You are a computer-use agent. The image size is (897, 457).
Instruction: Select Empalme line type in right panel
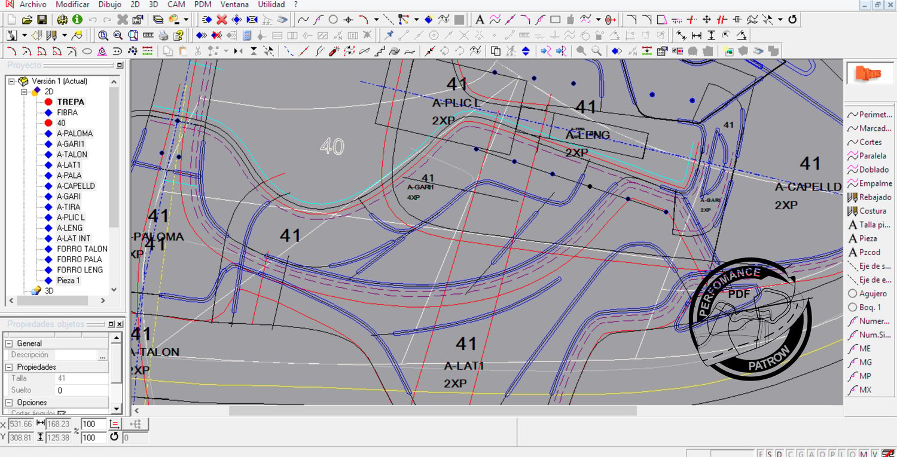870,183
